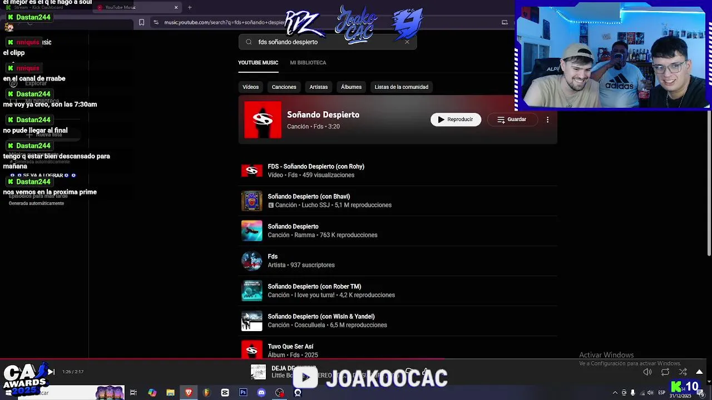Show hidden system tray icons chevron
This screenshot has height=400, width=712.
615,393
